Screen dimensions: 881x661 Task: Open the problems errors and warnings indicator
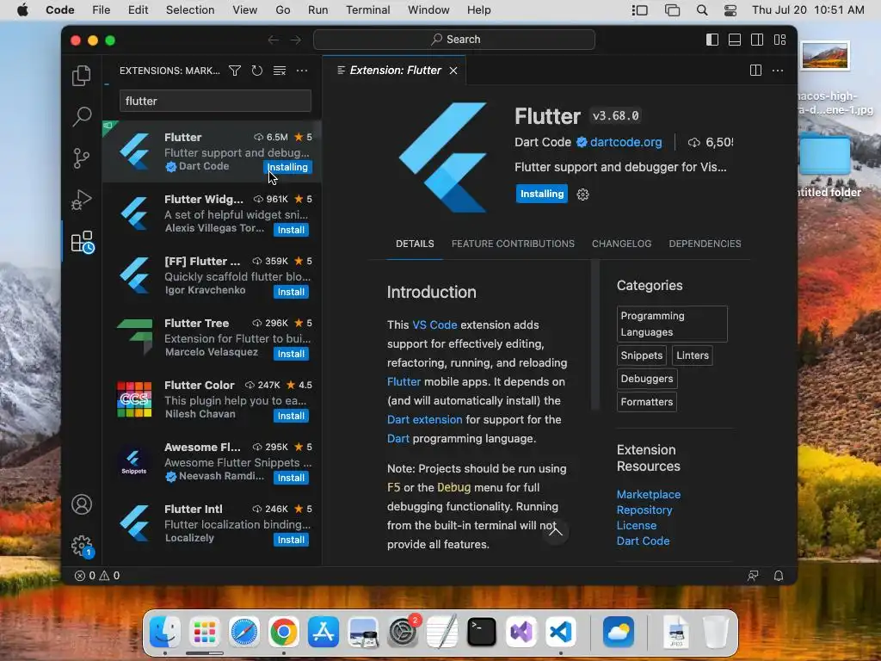(x=97, y=576)
